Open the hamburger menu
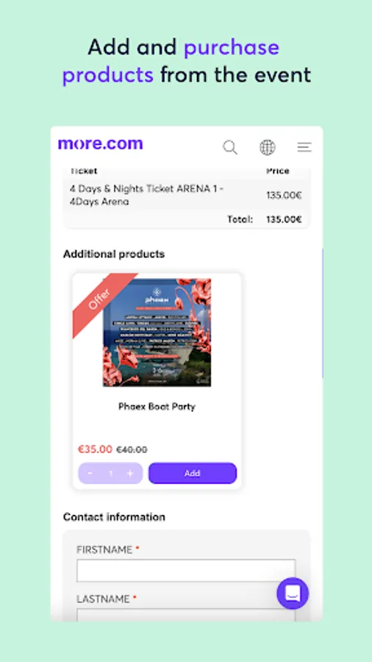The width and height of the screenshot is (372, 662). [304, 147]
